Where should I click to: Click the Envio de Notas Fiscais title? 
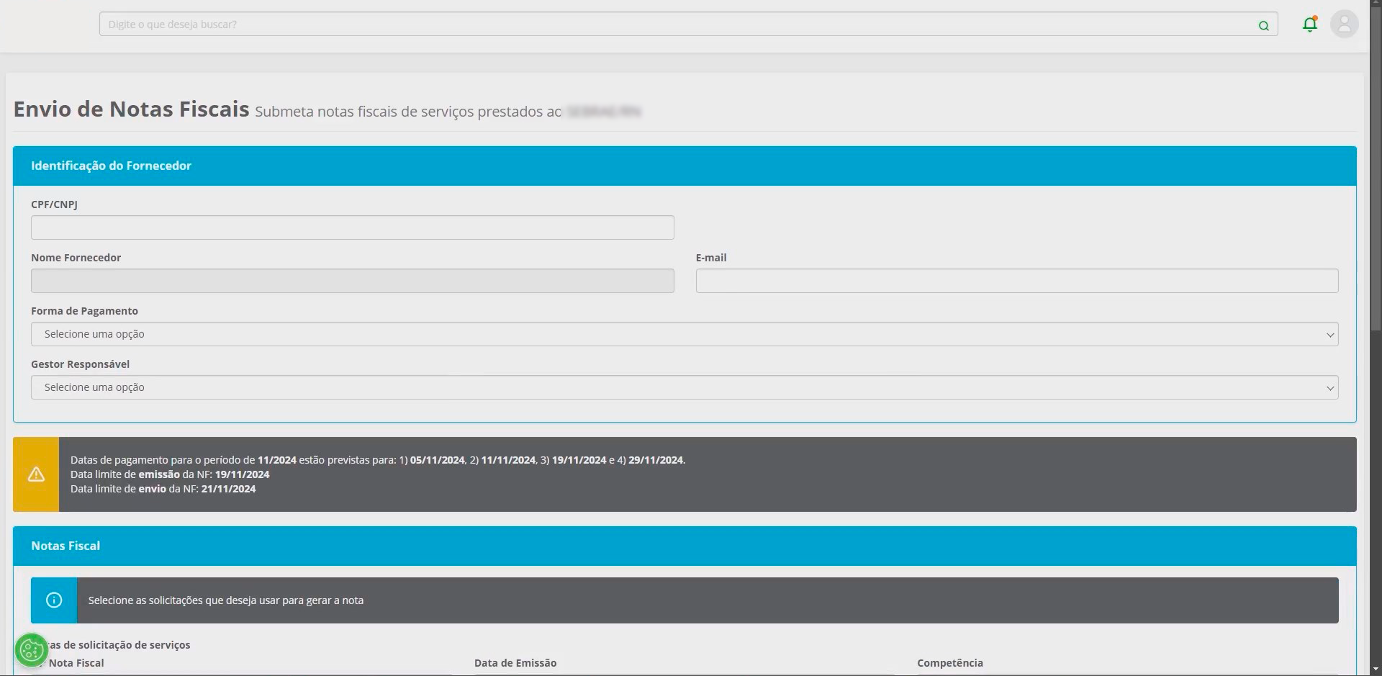click(131, 109)
